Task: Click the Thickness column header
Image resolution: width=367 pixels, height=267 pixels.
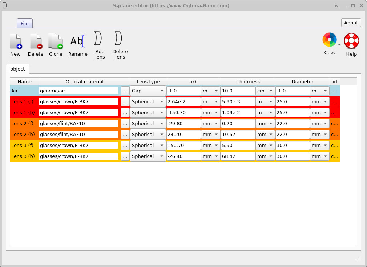Action: point(248,81)
